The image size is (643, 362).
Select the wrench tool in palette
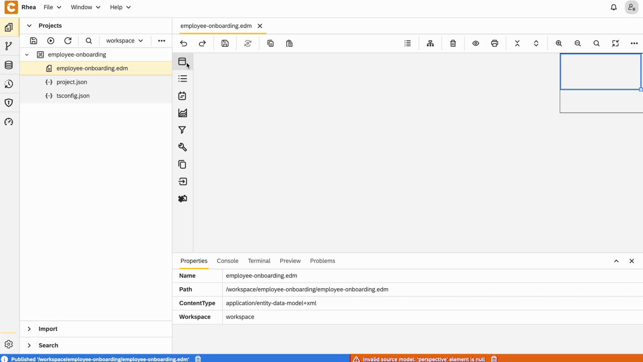182,147
